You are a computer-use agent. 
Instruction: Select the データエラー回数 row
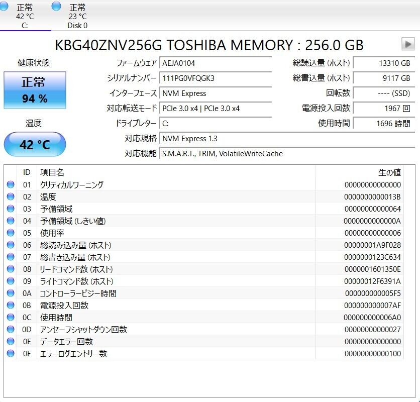tap(204, 341)
